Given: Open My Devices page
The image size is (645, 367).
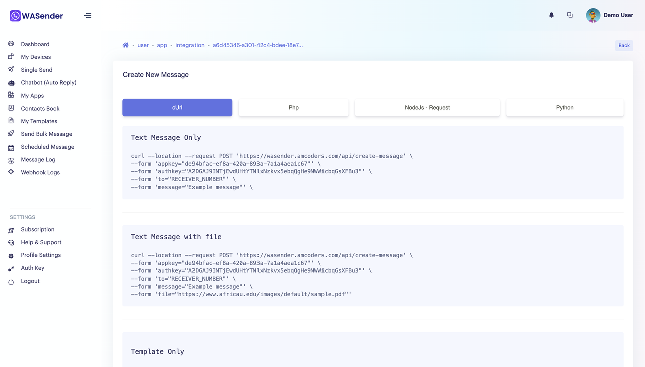Looking at the screenshot, I should 36,57.
